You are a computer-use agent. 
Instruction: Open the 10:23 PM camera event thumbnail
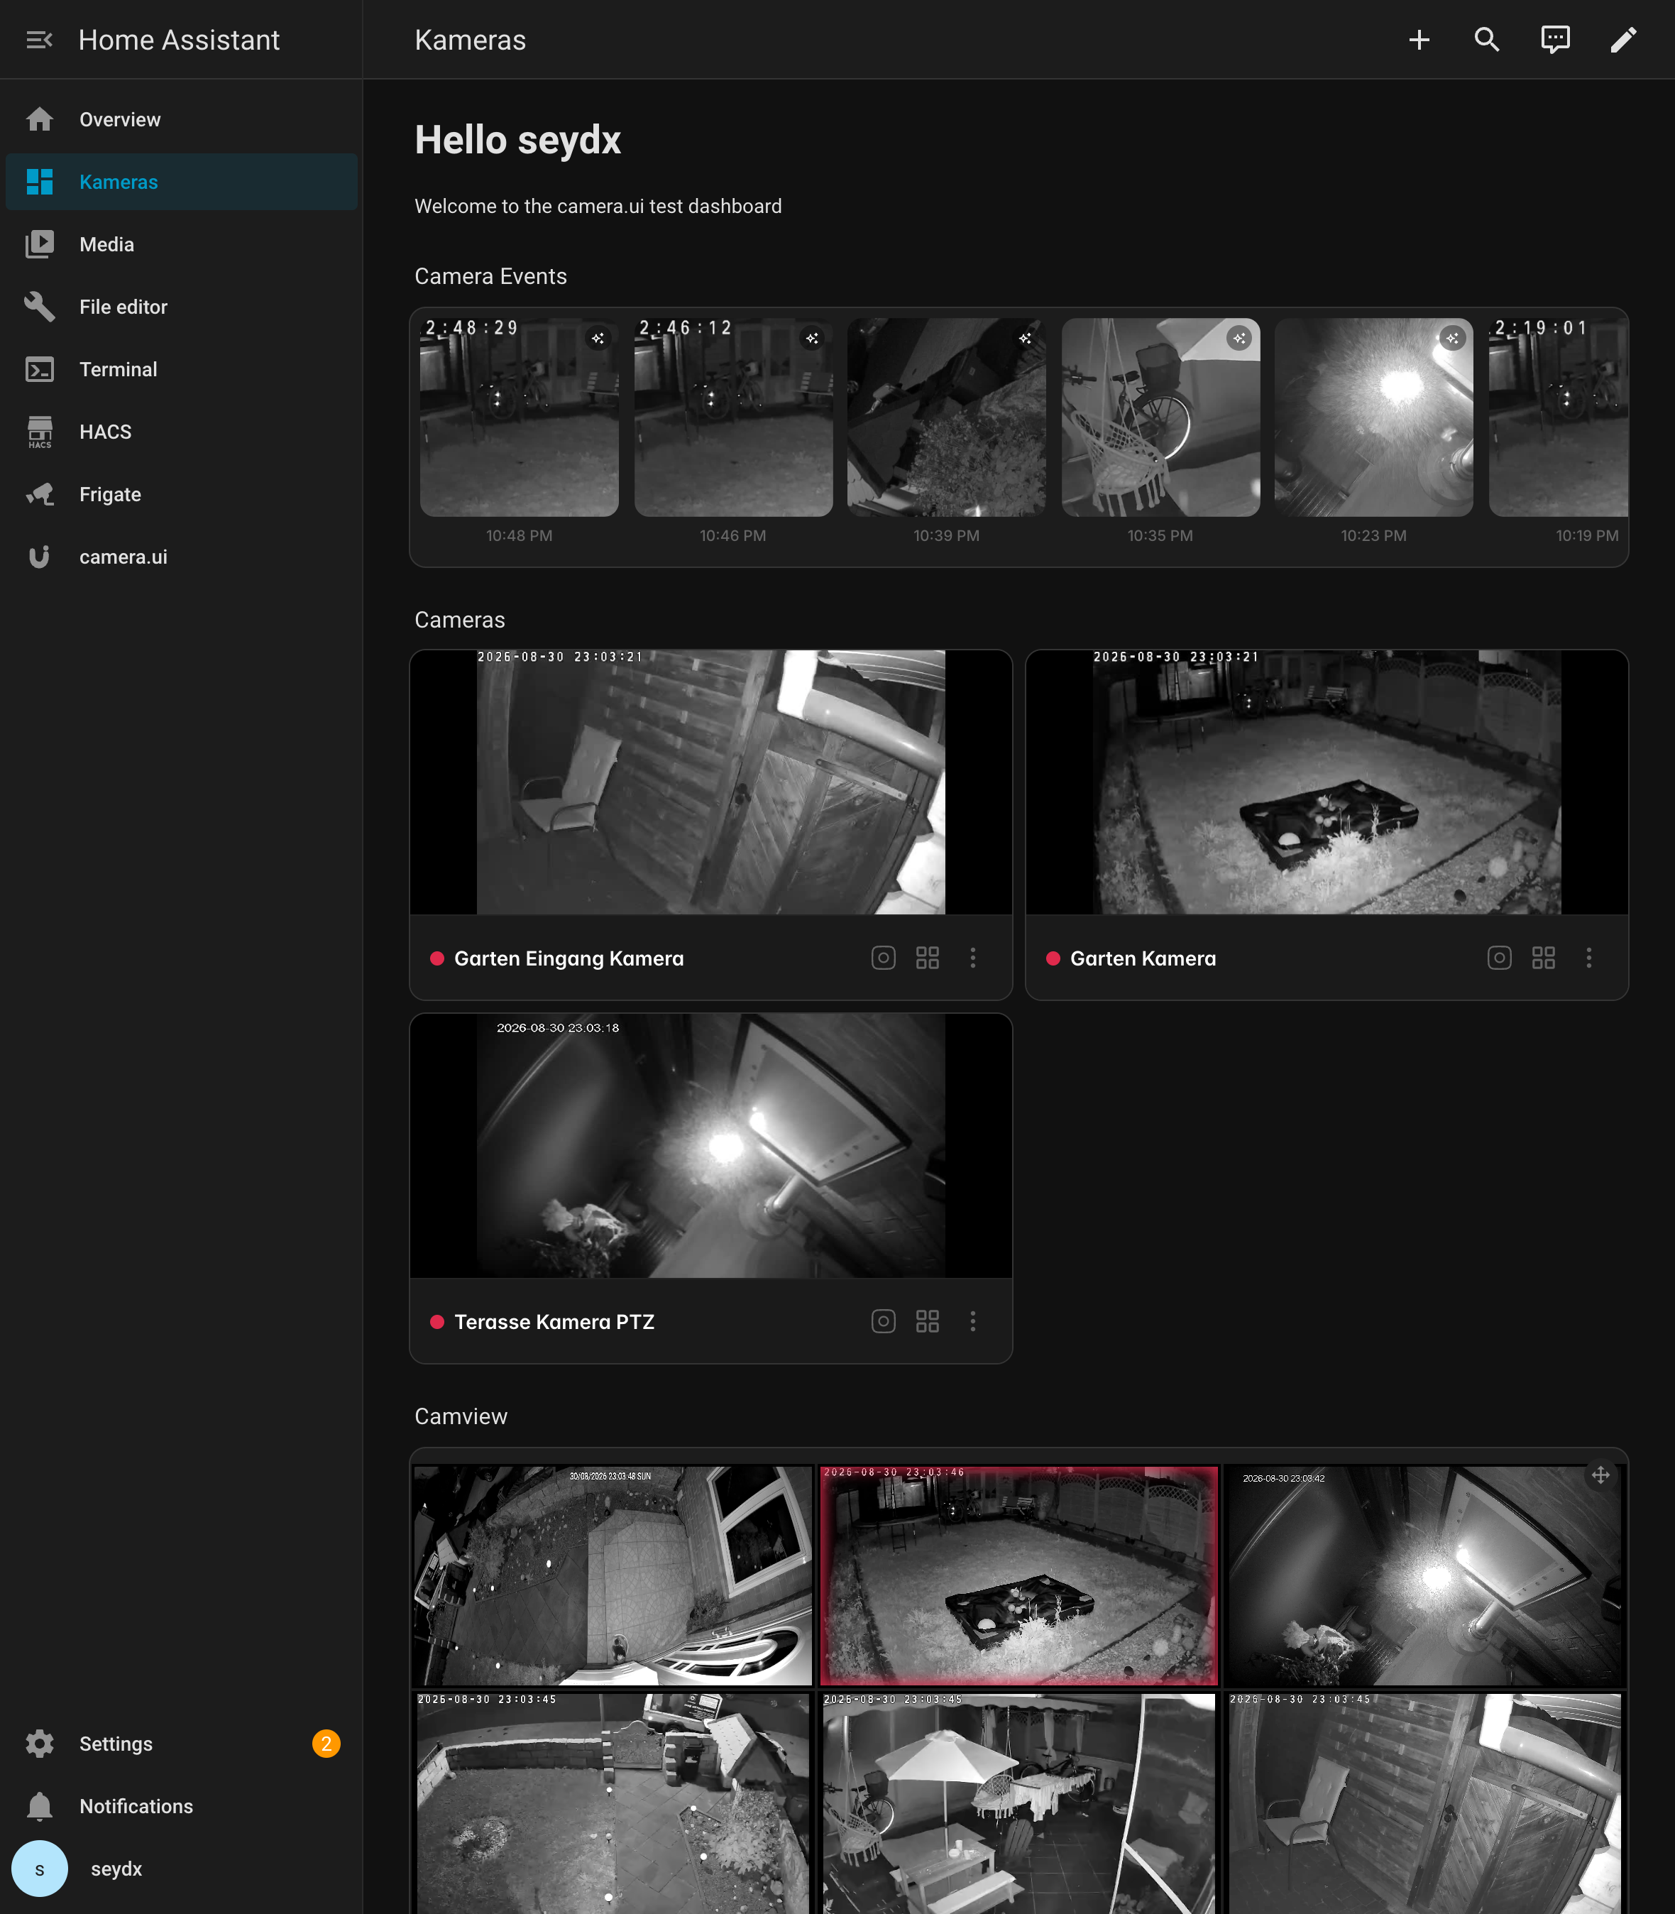coord(1374,418)
